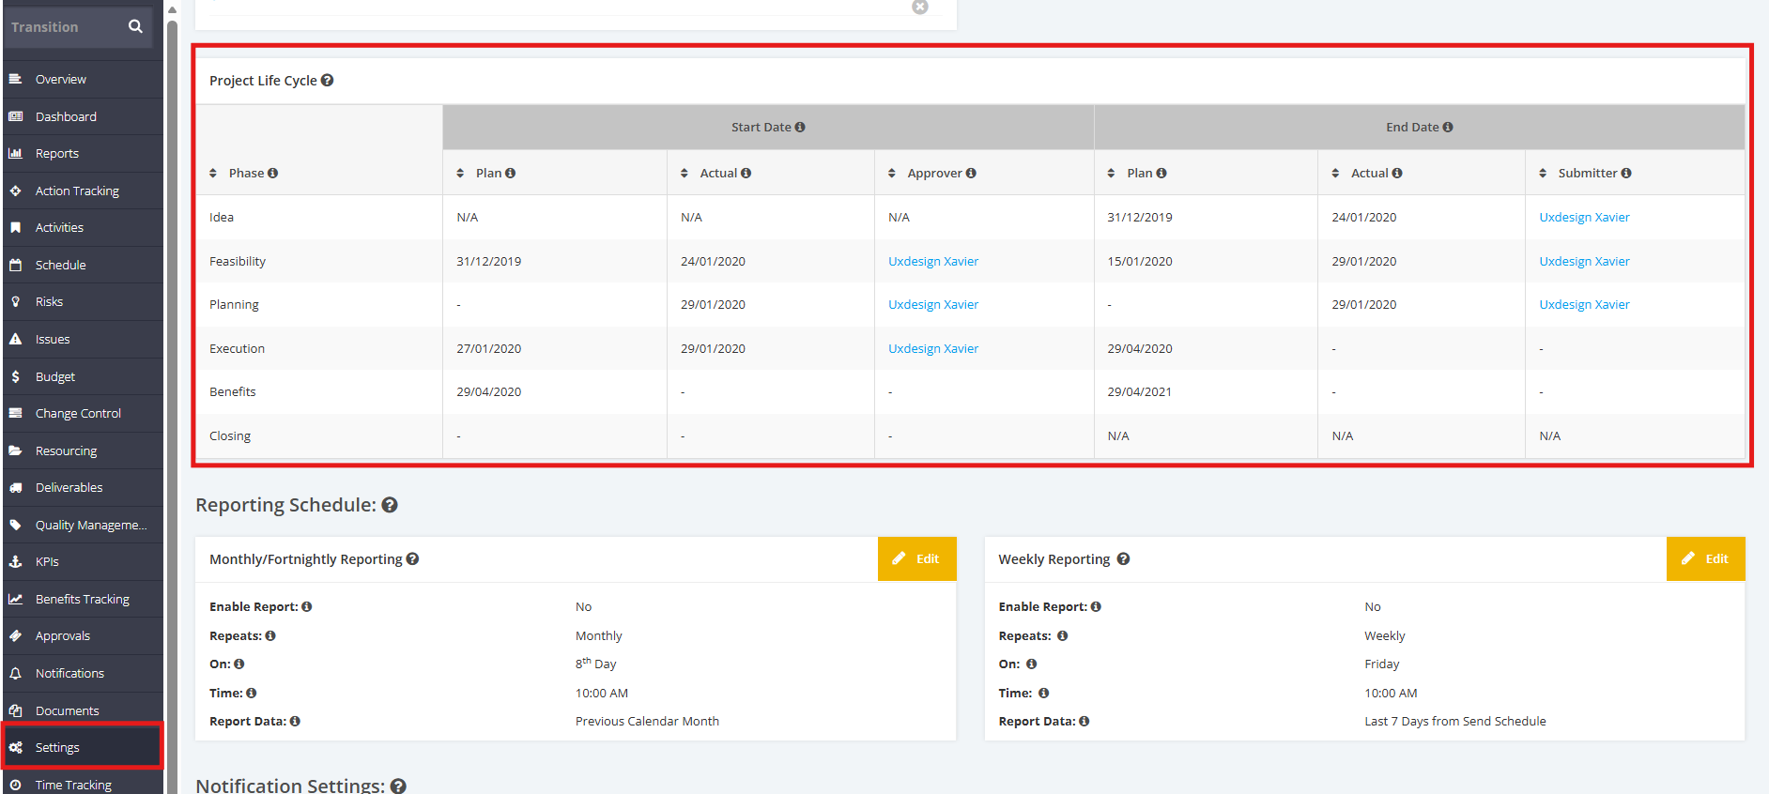
Task: Click the Benefits phase cell
Action: [x=319, y=392]
